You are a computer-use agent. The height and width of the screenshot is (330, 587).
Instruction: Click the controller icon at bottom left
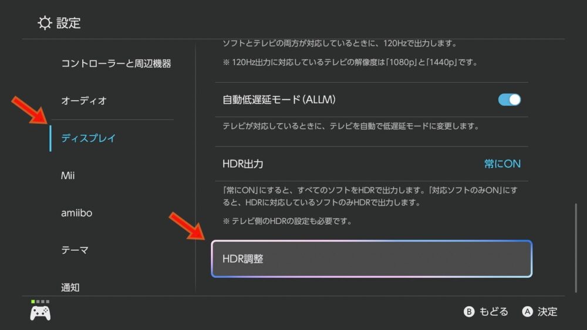click(x=41, y=313)
